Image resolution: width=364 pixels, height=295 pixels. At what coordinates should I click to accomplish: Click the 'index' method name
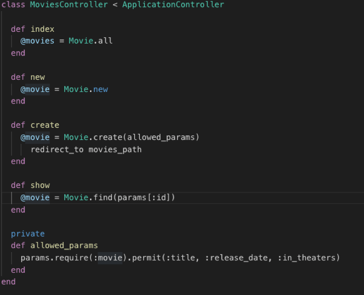point(43,29)
